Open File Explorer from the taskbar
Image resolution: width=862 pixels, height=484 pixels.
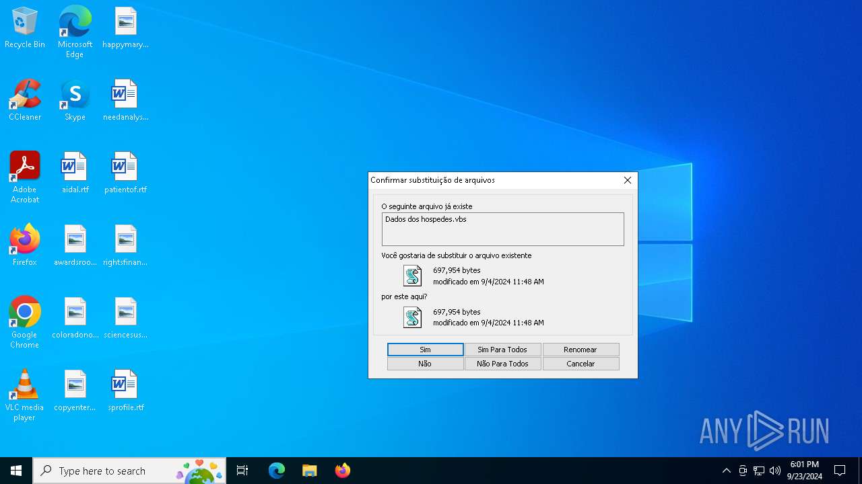pos(310,471)
